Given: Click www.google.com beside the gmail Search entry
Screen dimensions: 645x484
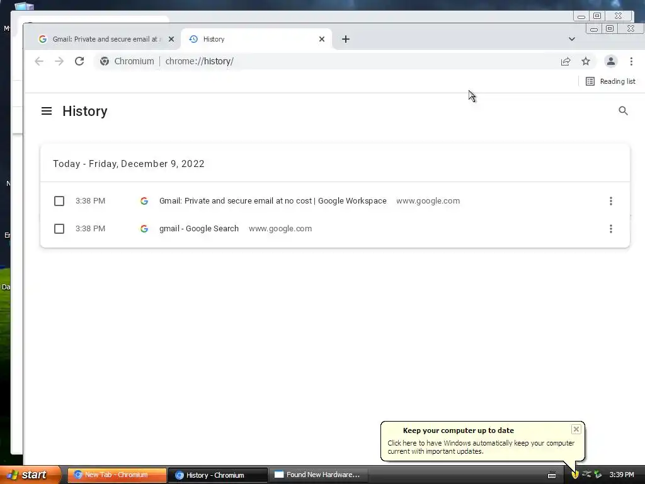Looking at the screenshot, I should click(x=280, y=228).
